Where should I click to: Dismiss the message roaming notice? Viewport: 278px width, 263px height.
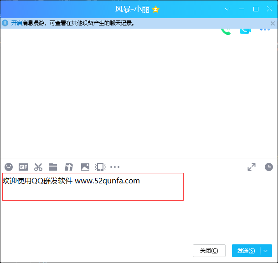click(x=273, y=23)
